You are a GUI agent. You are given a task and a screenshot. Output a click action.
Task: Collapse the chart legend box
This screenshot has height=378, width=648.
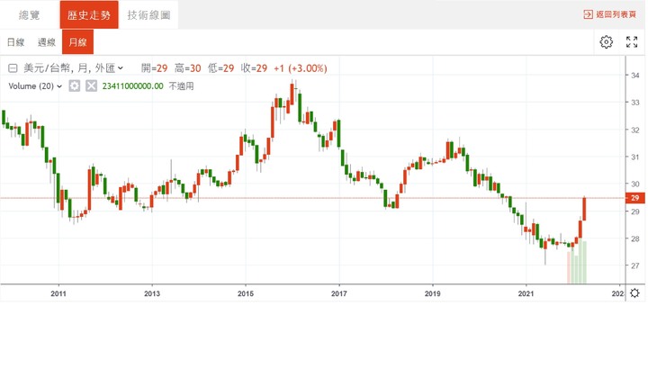(13, 68)
